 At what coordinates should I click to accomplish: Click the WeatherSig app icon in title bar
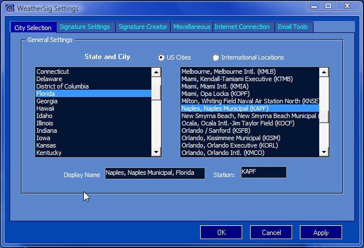coord(9,9)
